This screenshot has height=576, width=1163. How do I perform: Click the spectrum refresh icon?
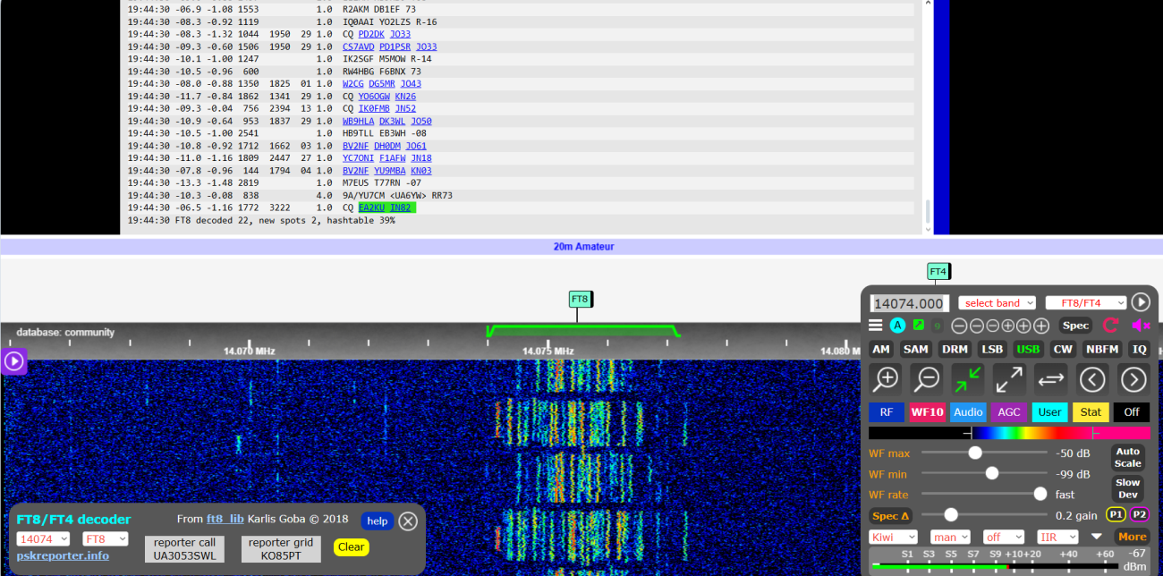click(1112, 325)
